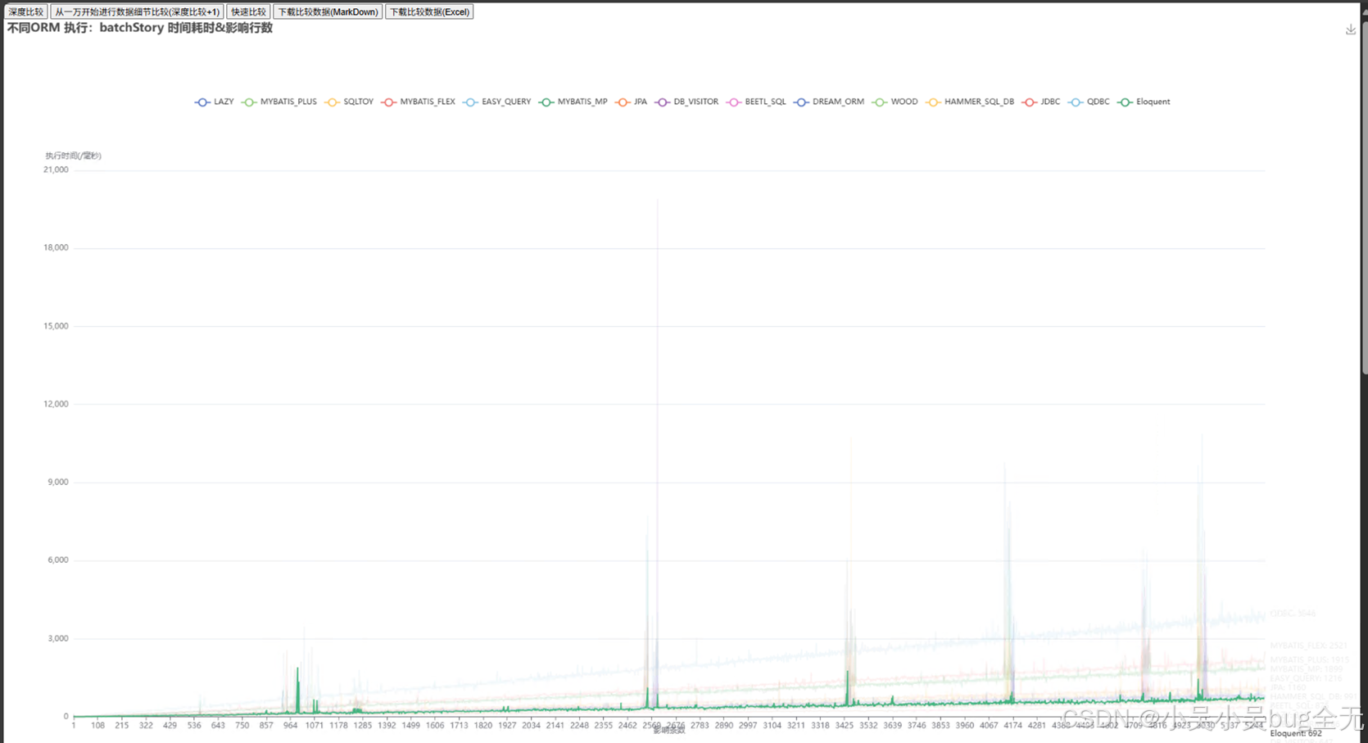Click the 6,000 y-axis label
This screenshot has width=1368, height=743.
pyautogui.click(x=58, y=560)
